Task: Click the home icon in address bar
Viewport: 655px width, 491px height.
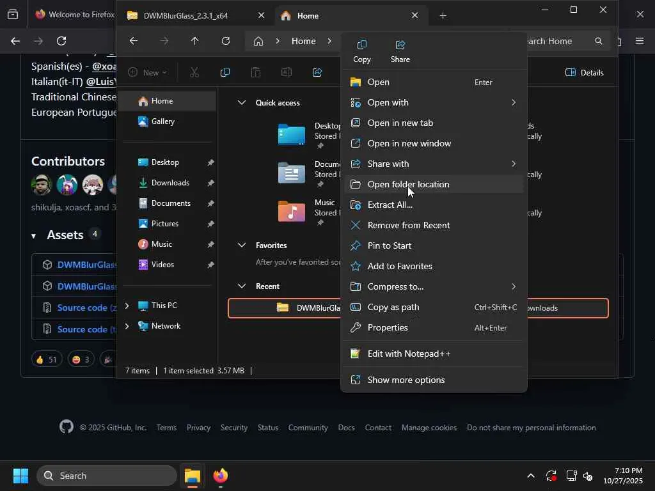Action: (x=258, y=42)
